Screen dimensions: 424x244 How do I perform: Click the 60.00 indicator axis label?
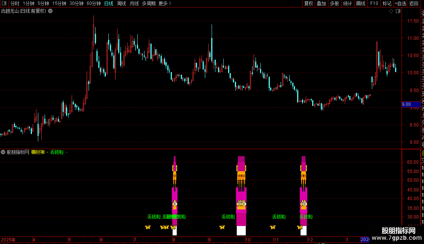[413, 162]
